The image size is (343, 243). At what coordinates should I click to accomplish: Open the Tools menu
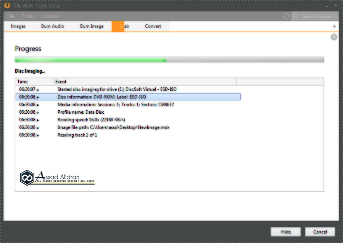click(28, 16)
